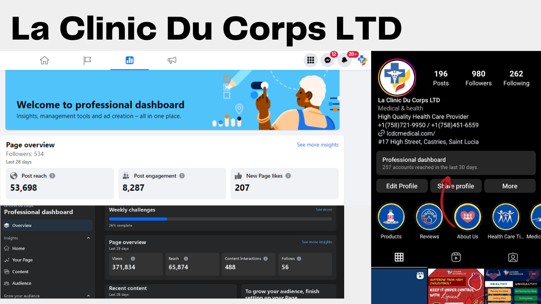This screenshot has width=541, height=304.
Task: Click the Post engagement info icon
Action: [182, 176]
